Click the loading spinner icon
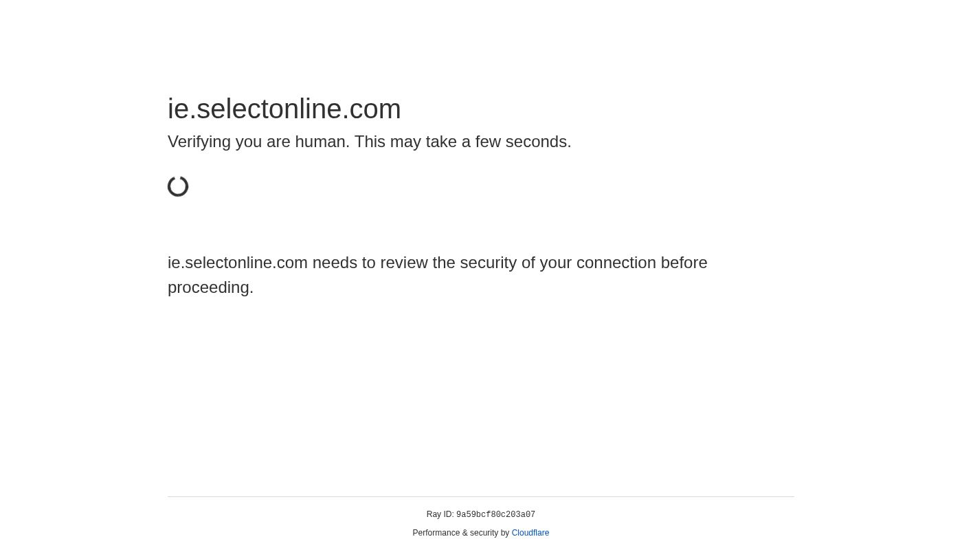The image size is (962, 550). (x=178, y=186)
